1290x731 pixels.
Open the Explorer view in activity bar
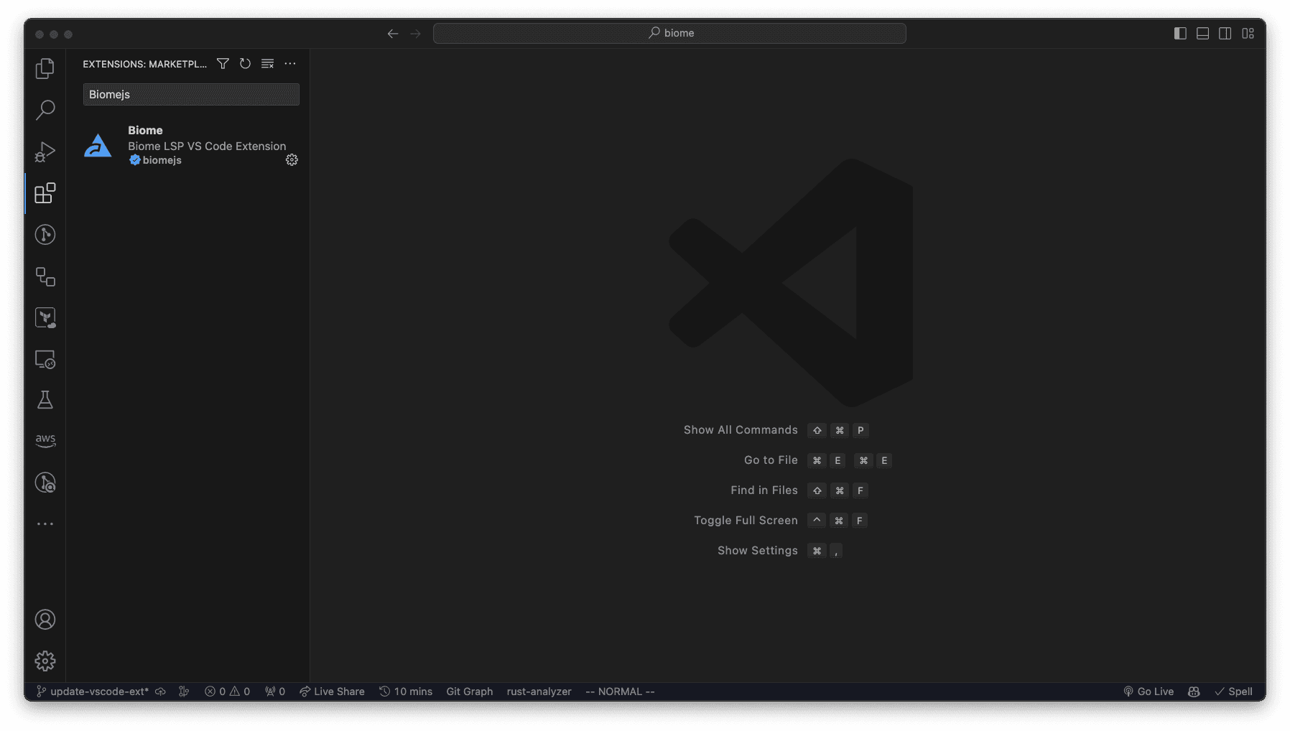(x=45, y=69)
